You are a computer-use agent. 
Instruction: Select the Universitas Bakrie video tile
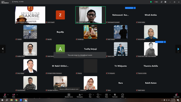(x=30, y=15)
